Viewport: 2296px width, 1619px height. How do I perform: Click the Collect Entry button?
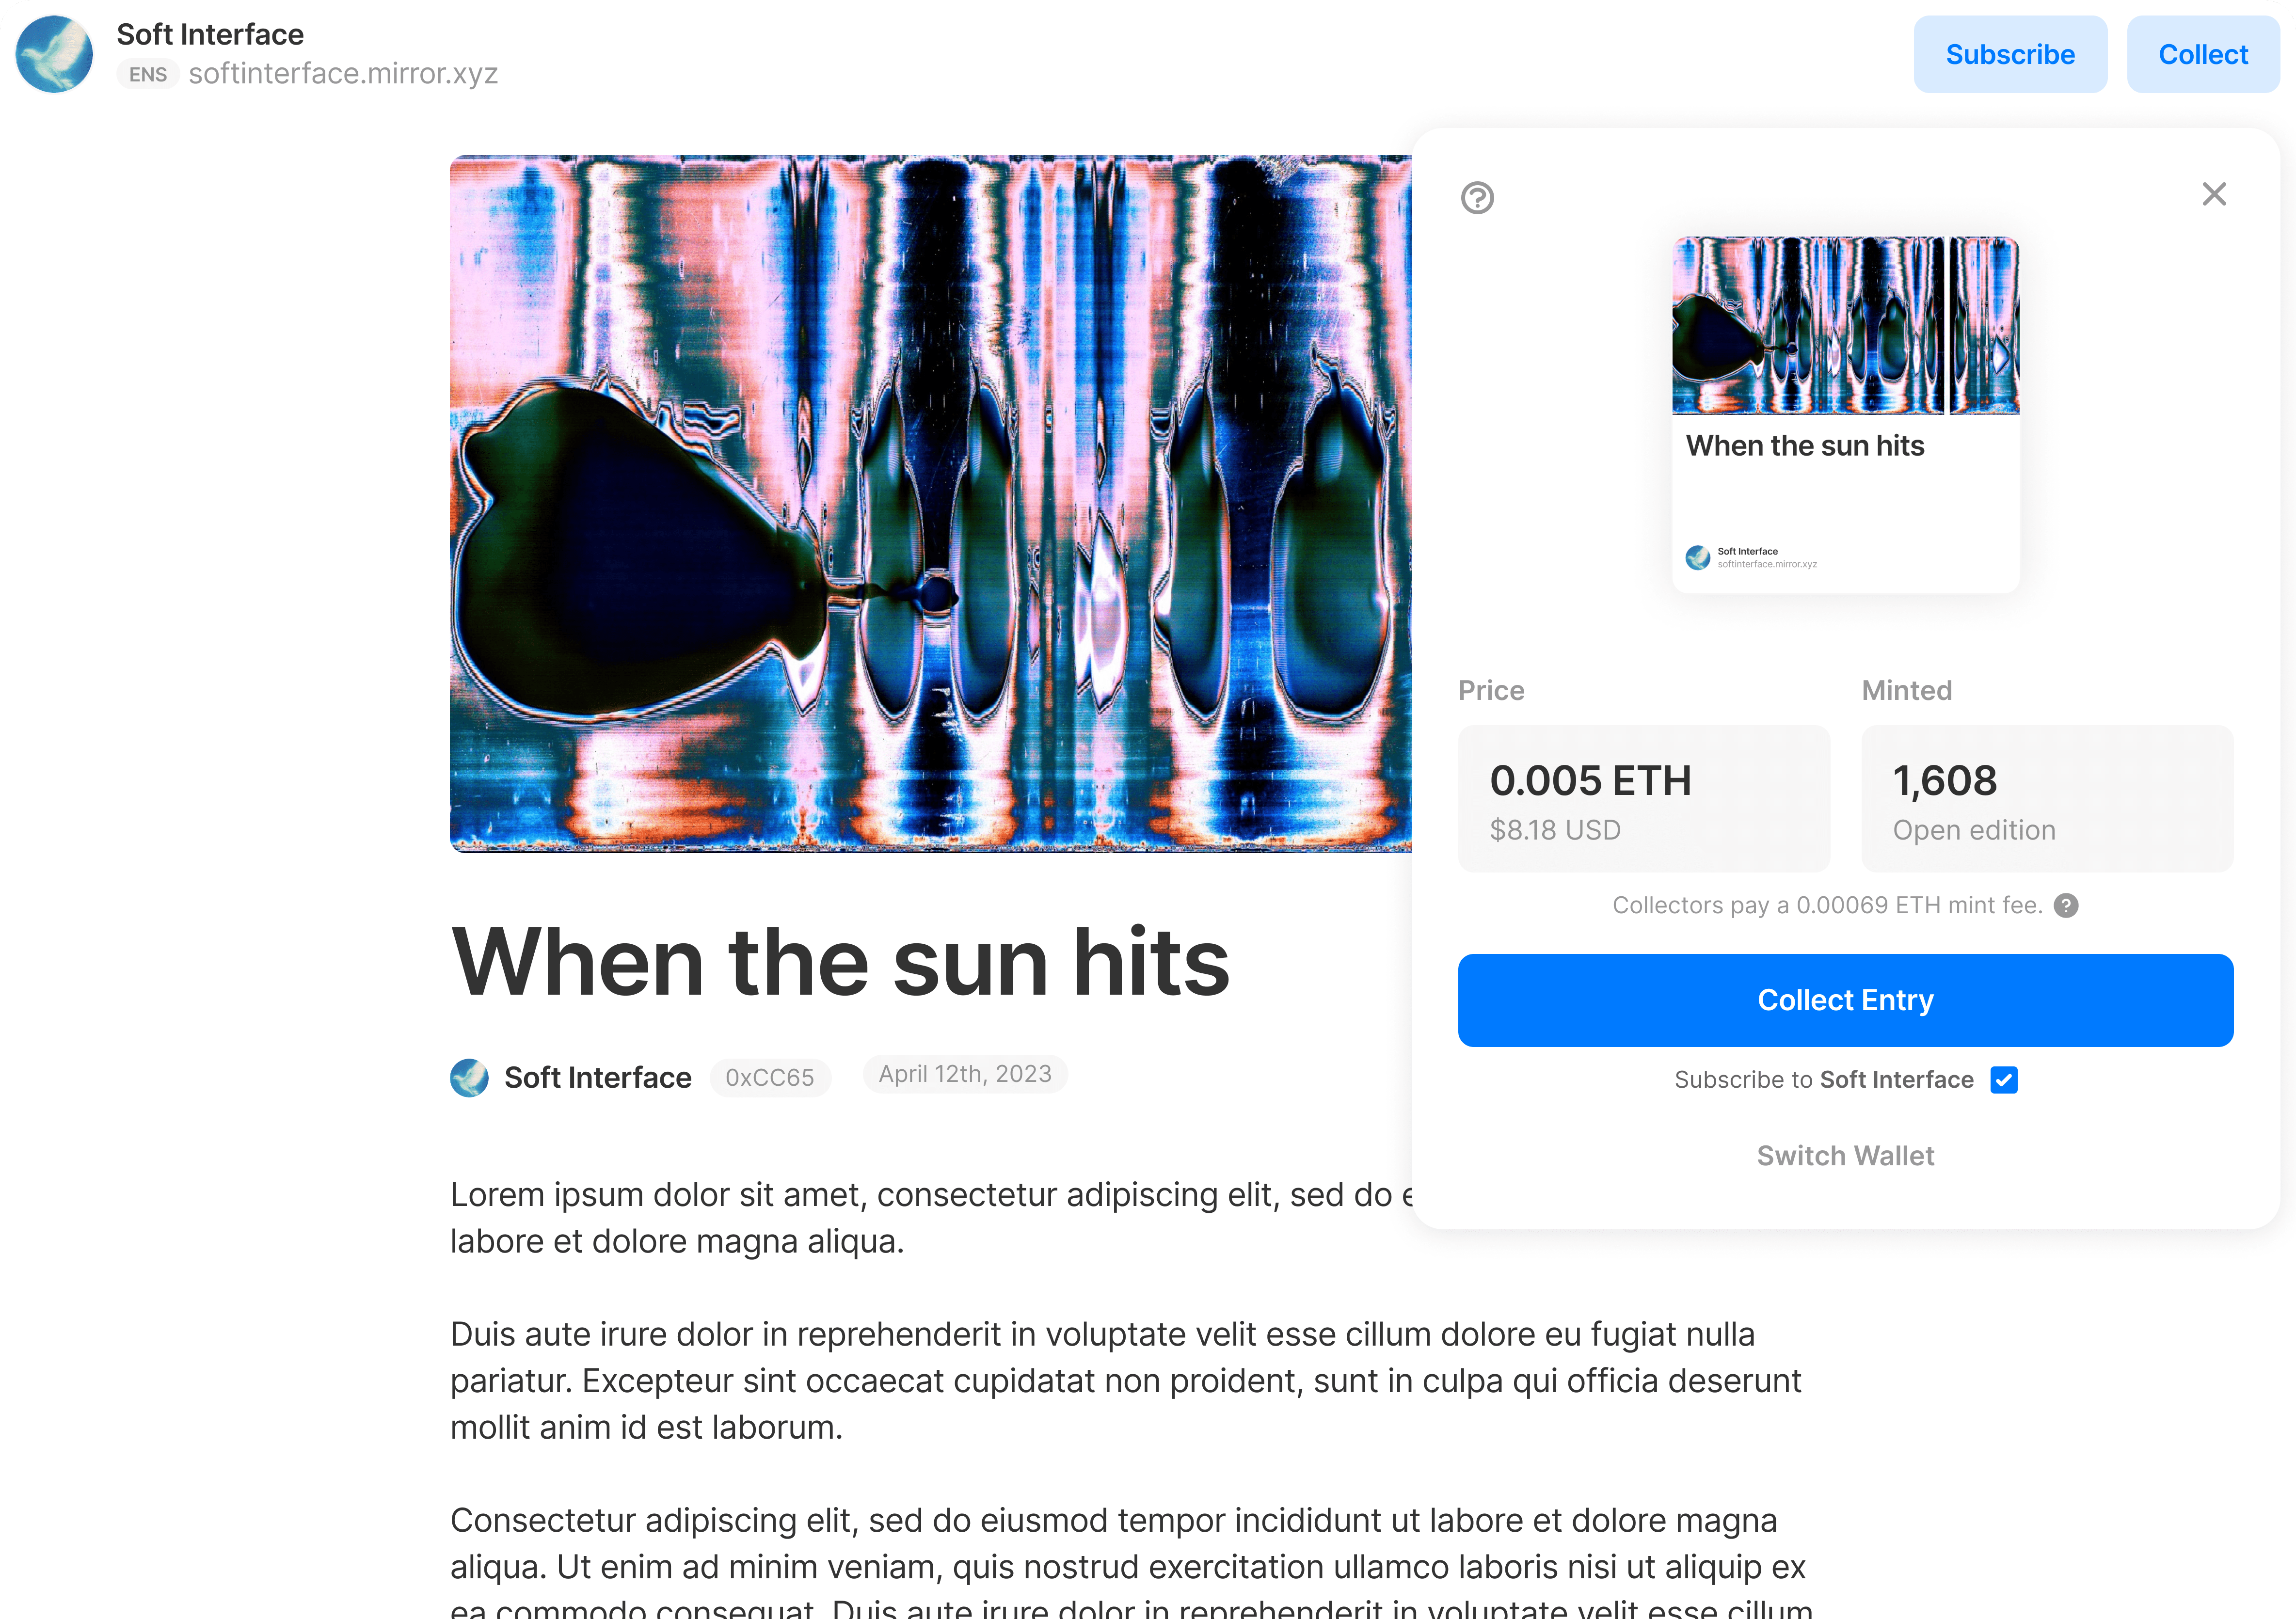click(x=1845, y=1000)
